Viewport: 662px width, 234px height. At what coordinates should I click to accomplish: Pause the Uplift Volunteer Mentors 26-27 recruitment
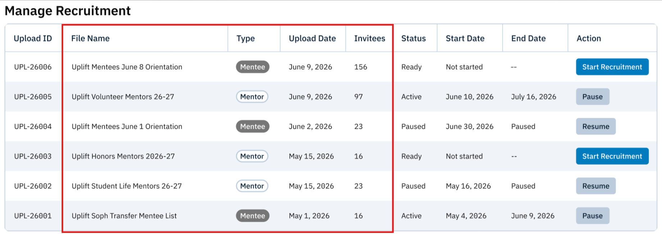pyautogui.click(x=593, y=97)
